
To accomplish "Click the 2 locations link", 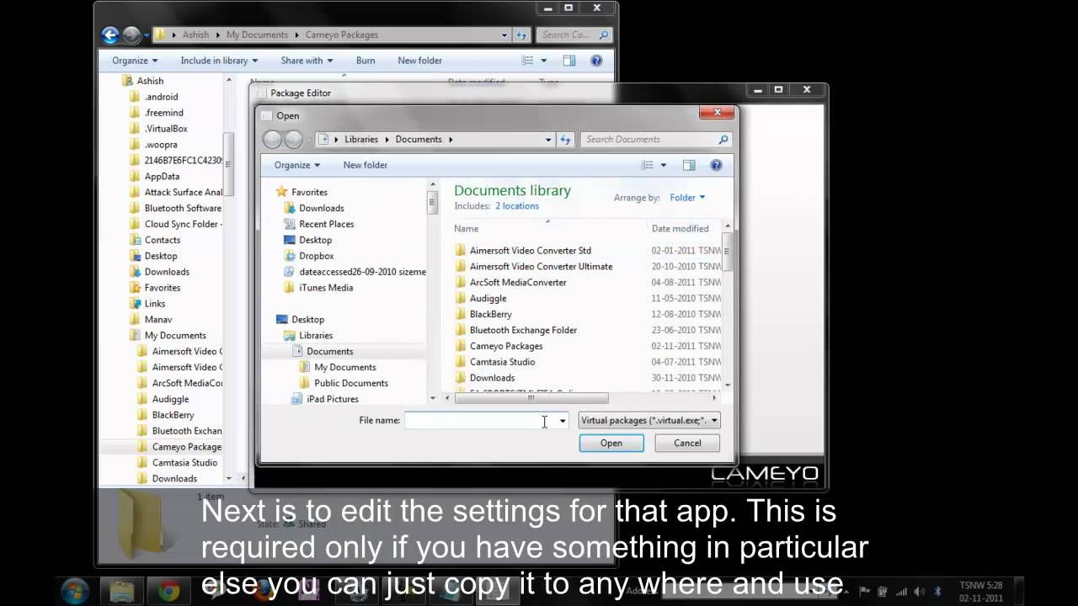I will 517,206.
